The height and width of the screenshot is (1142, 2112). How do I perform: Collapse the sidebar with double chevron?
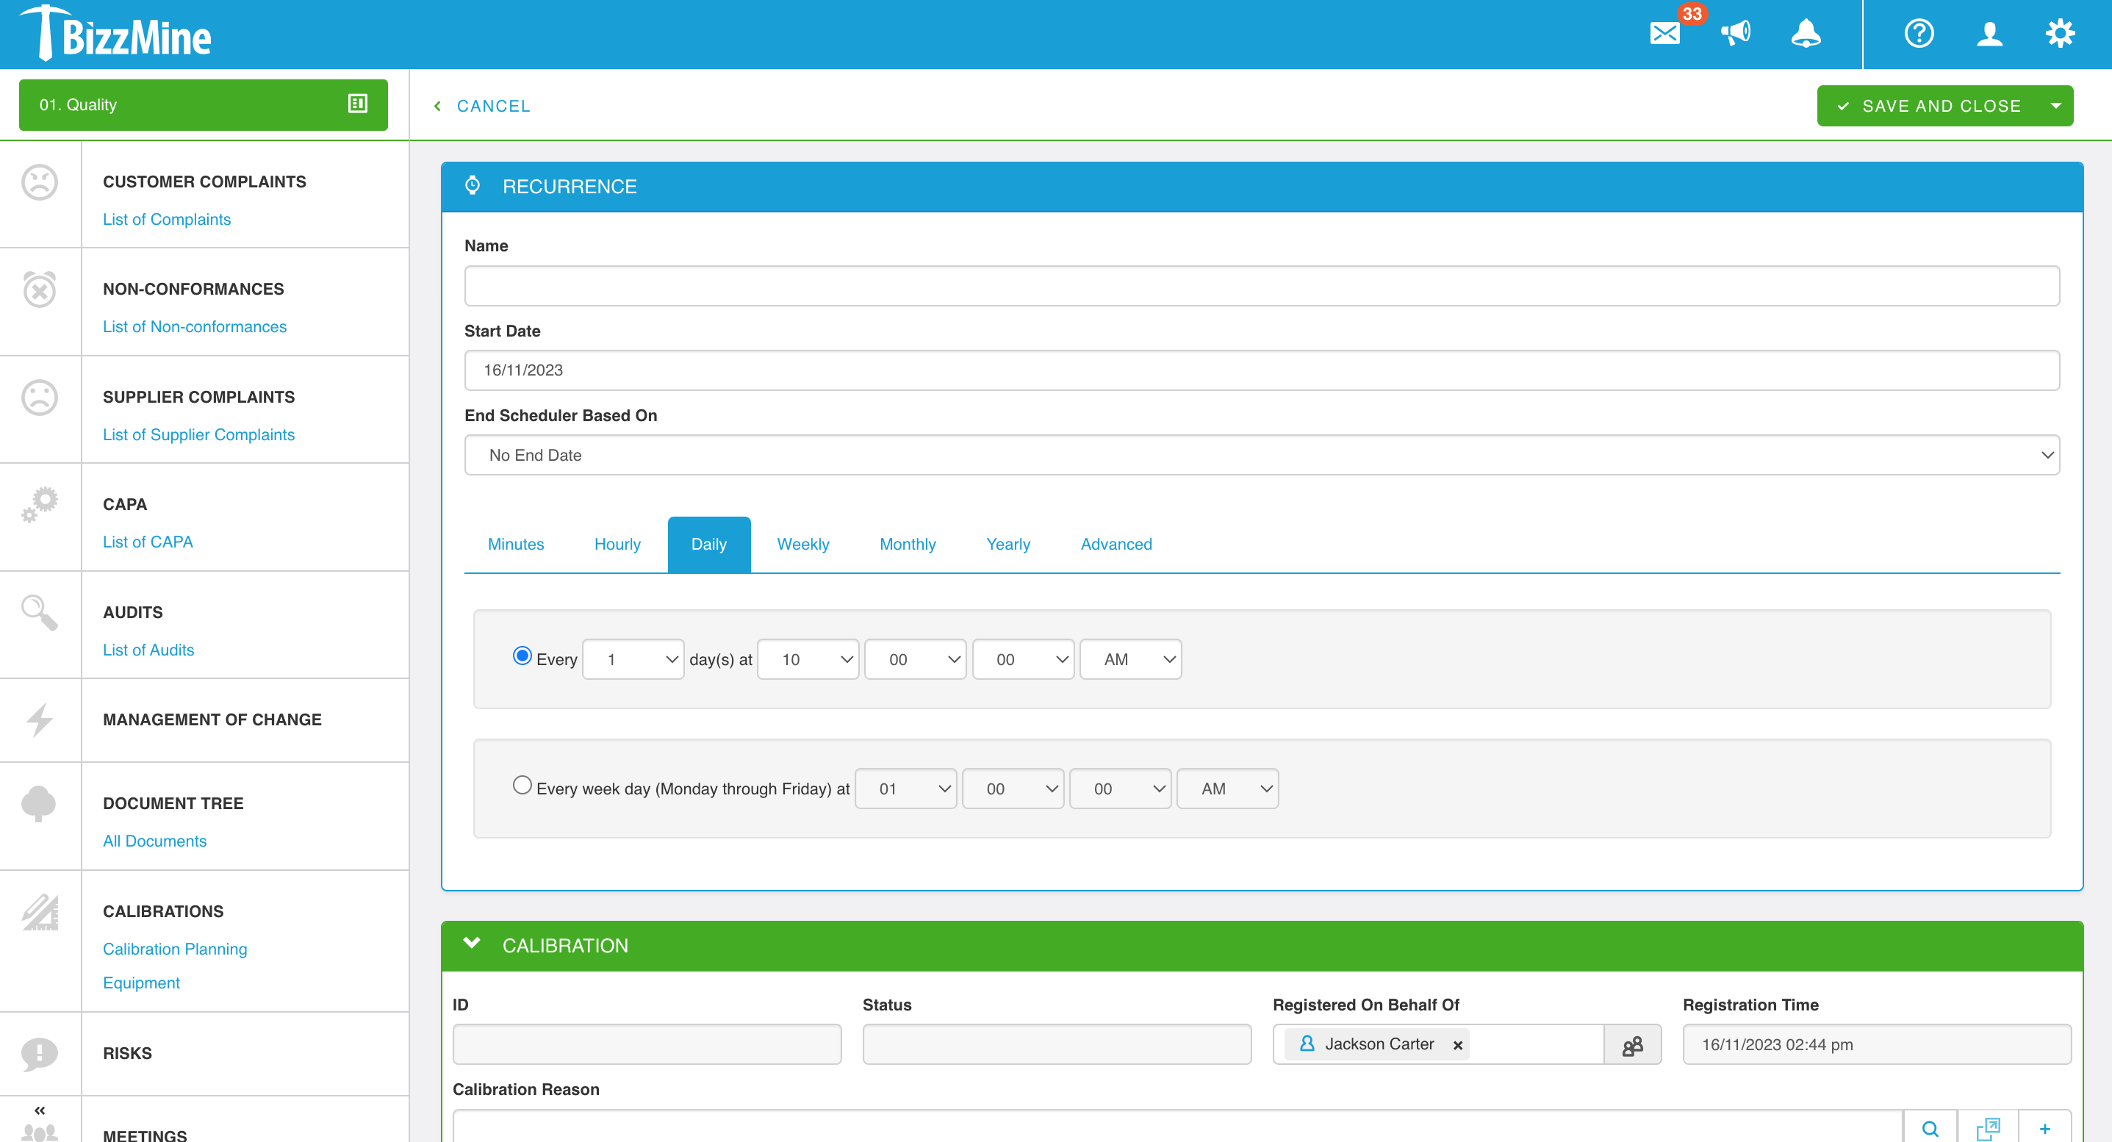tap(40, 1110)
